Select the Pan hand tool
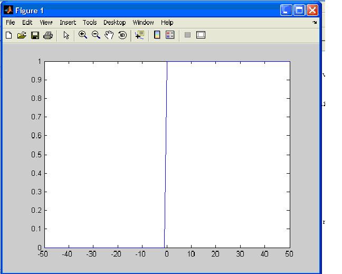 coord(109,35)
